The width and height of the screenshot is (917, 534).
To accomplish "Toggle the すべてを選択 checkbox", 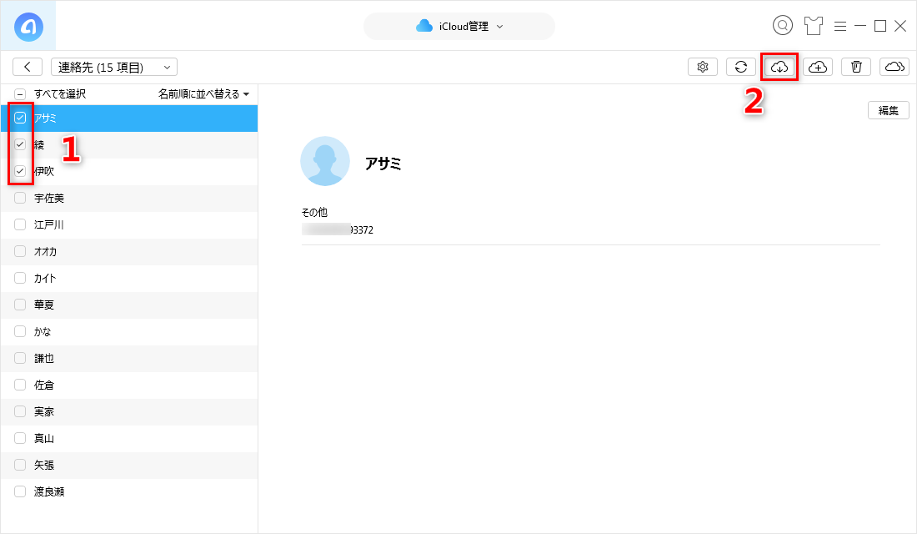I will pos(20,94).
